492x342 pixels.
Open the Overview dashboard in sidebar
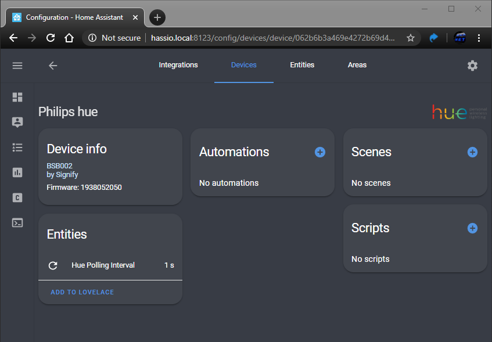click(17, 98)
